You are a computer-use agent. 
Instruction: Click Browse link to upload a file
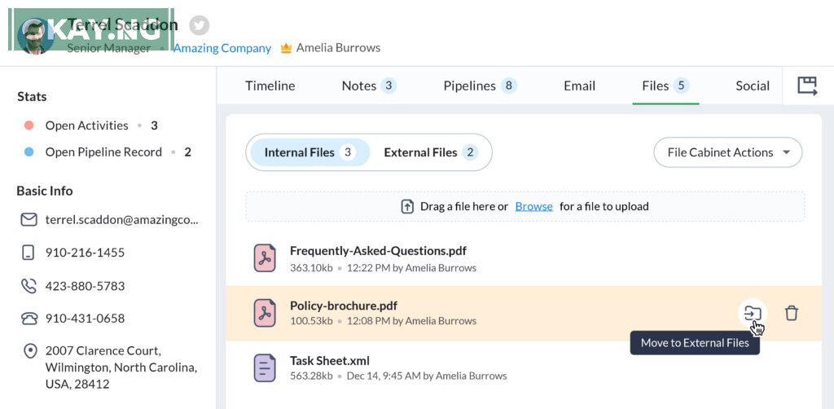click(x=533, y=206)
